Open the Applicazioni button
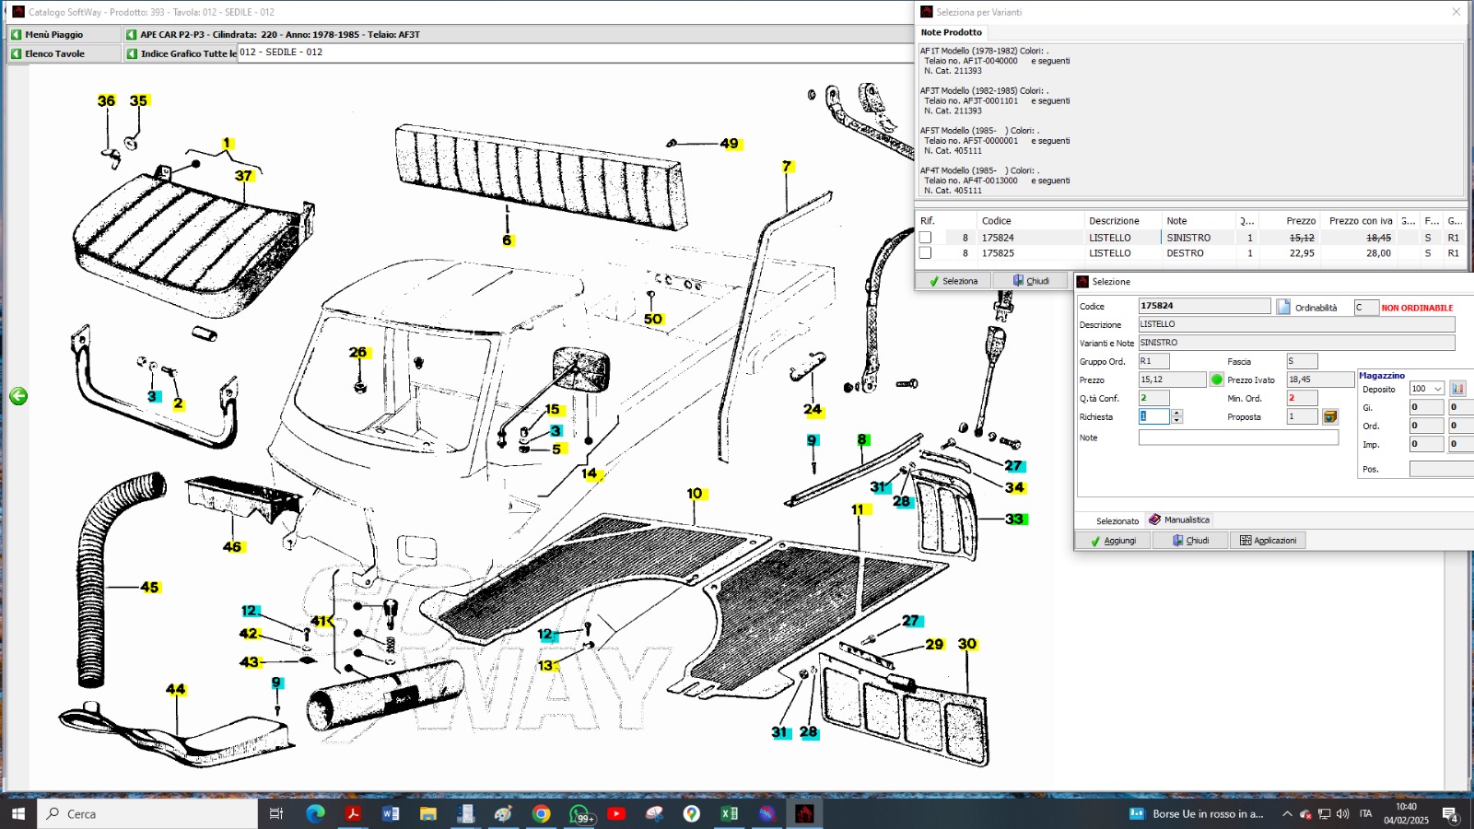Viewport: 1474px width, 829px height. coord(1268,541)
